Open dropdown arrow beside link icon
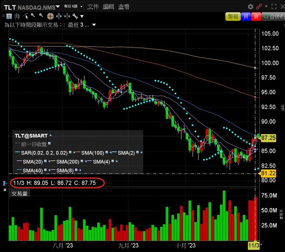Viewport: 285px width, 252px height. [x=266, y=6]
